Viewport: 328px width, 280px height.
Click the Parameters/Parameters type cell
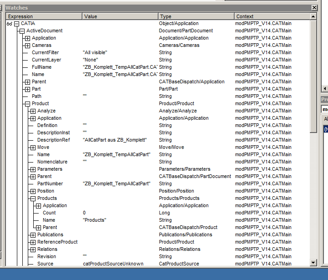pos(184,169)
